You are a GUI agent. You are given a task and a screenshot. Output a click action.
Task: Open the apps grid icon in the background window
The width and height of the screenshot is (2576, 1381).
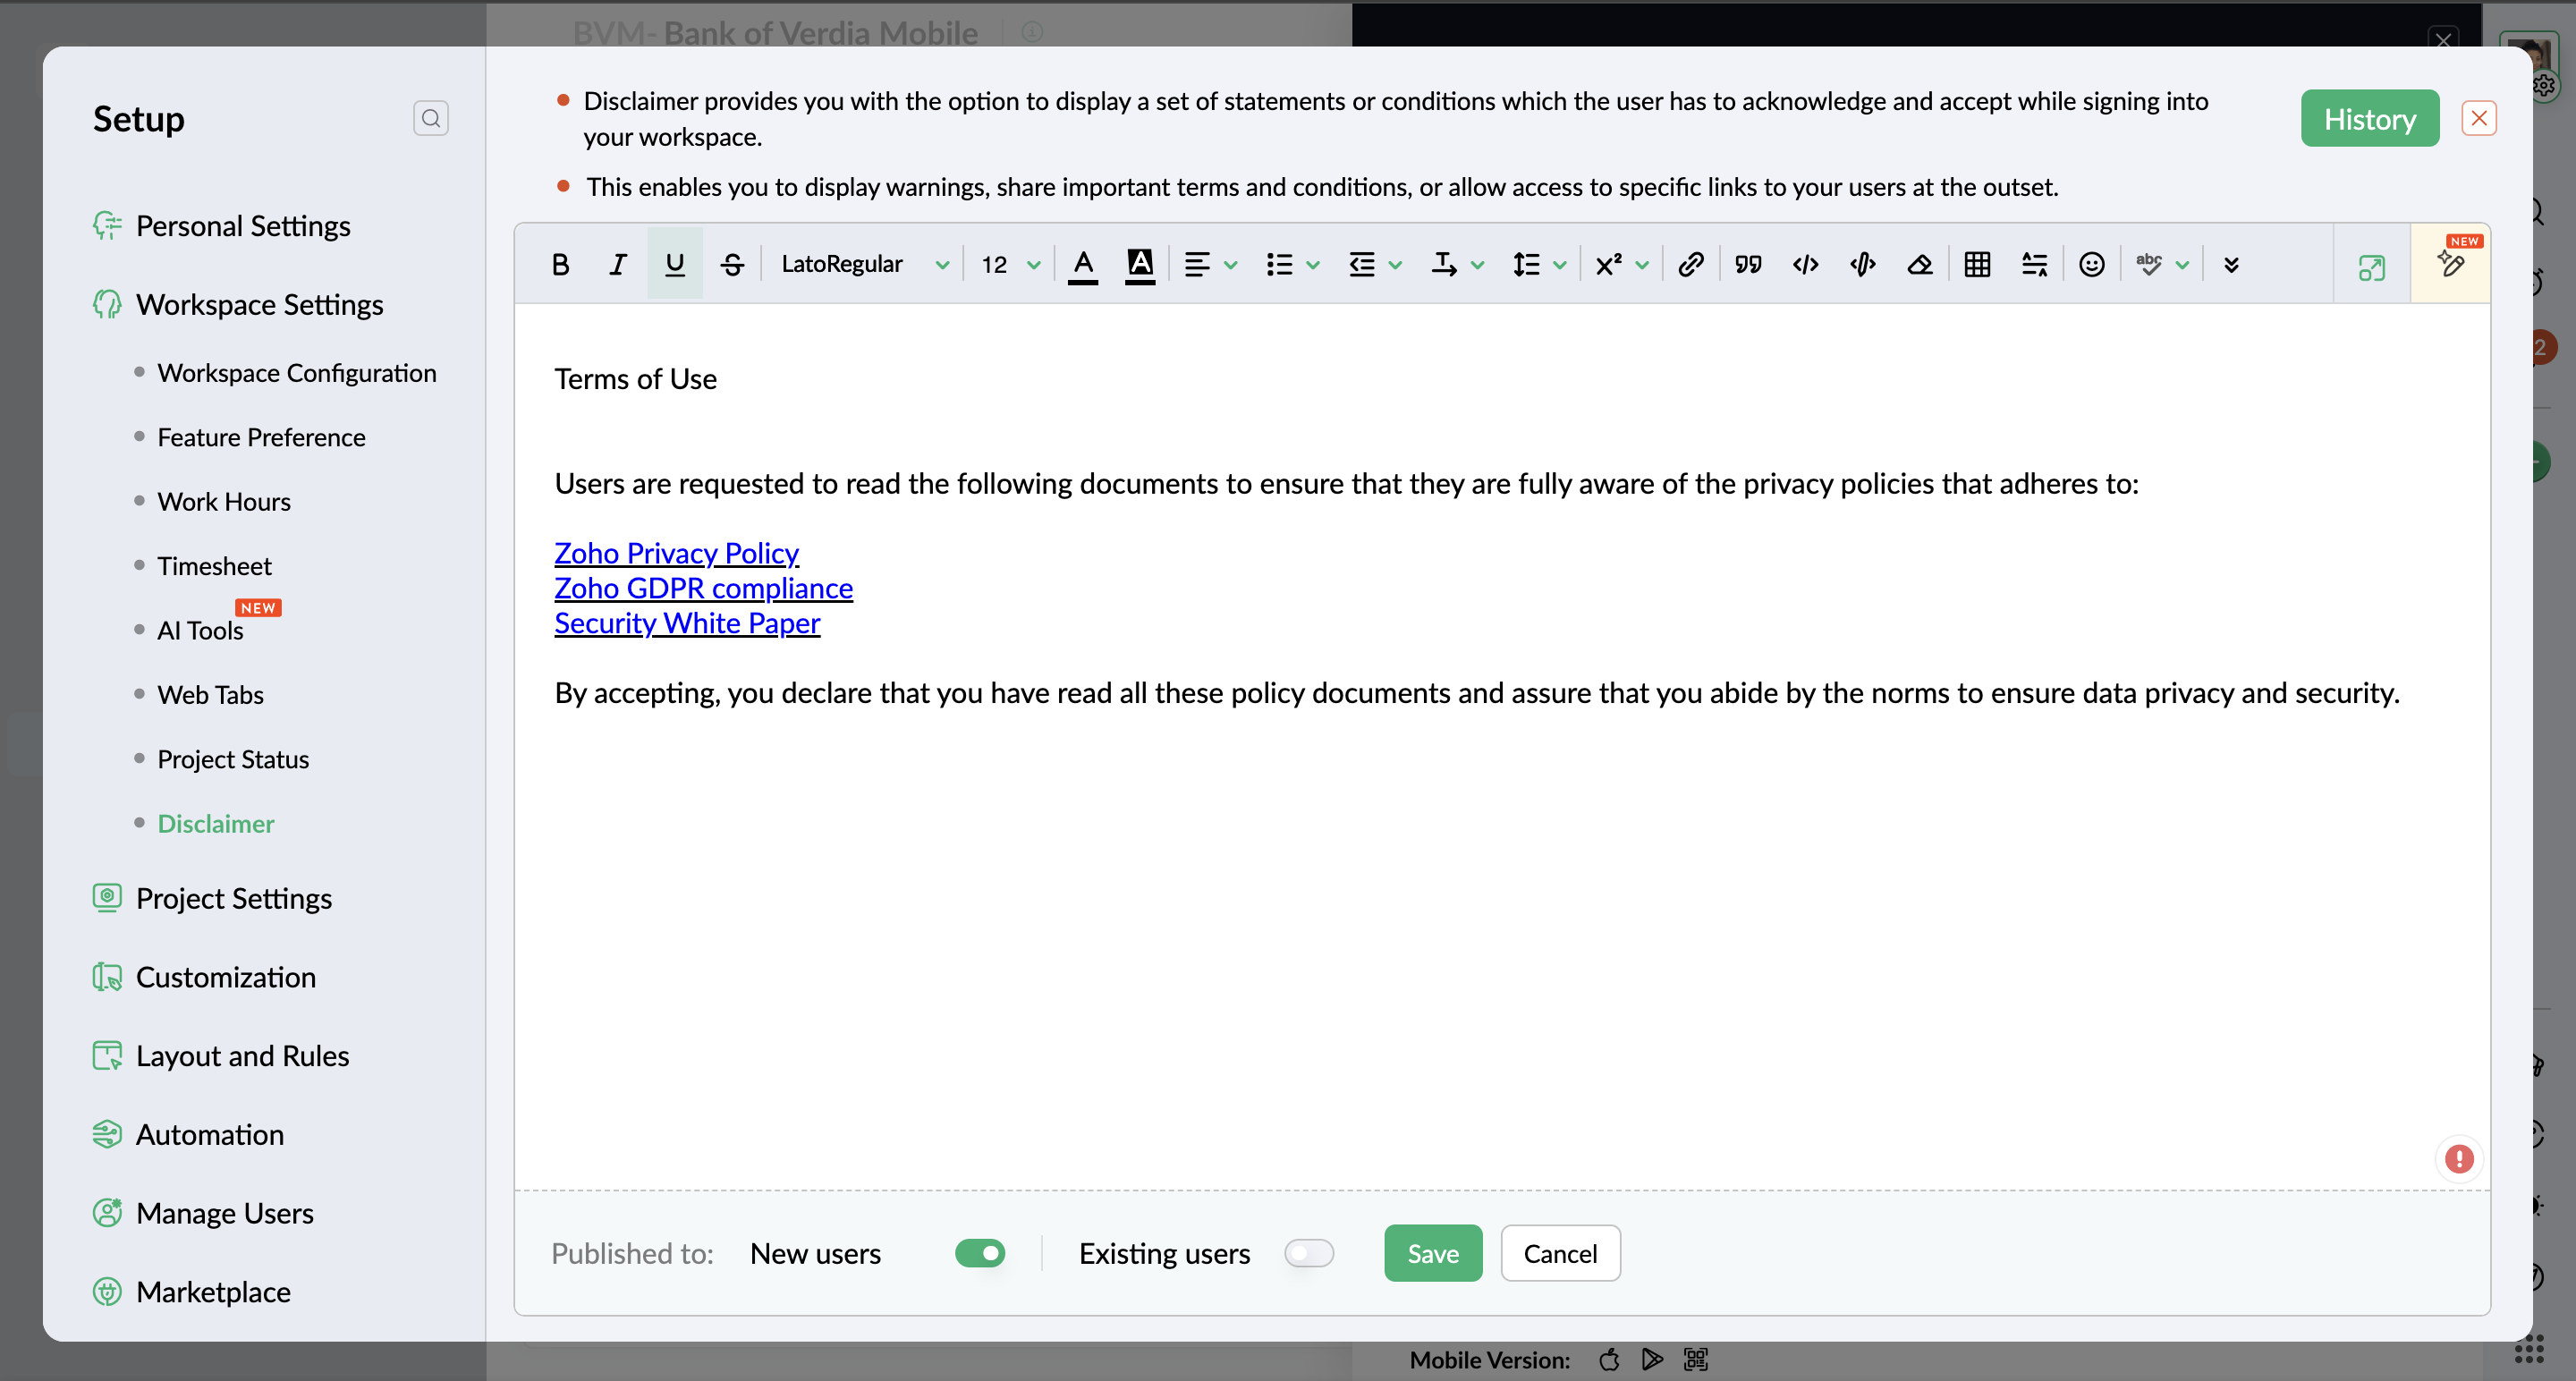pos(2528,1350)
